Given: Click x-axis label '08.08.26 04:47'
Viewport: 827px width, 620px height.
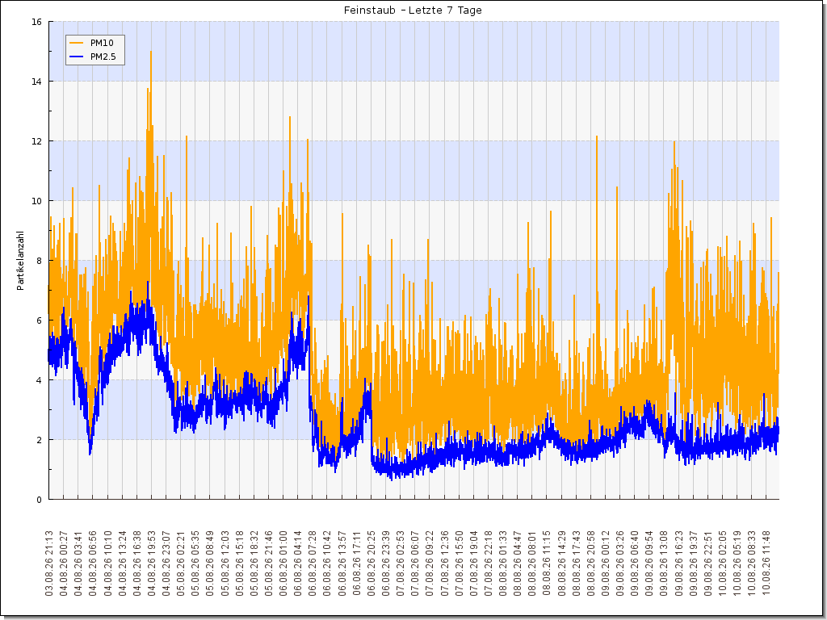Looking at the screenshot, I should click(x=518, y=563).
